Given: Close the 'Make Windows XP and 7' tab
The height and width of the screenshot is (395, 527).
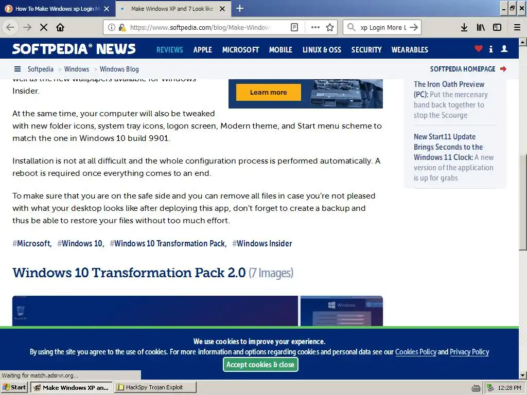Looking at the screenshot, I should 222,9.
